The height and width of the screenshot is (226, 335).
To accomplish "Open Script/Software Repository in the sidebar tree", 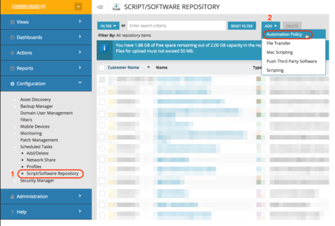I will 53,174.
